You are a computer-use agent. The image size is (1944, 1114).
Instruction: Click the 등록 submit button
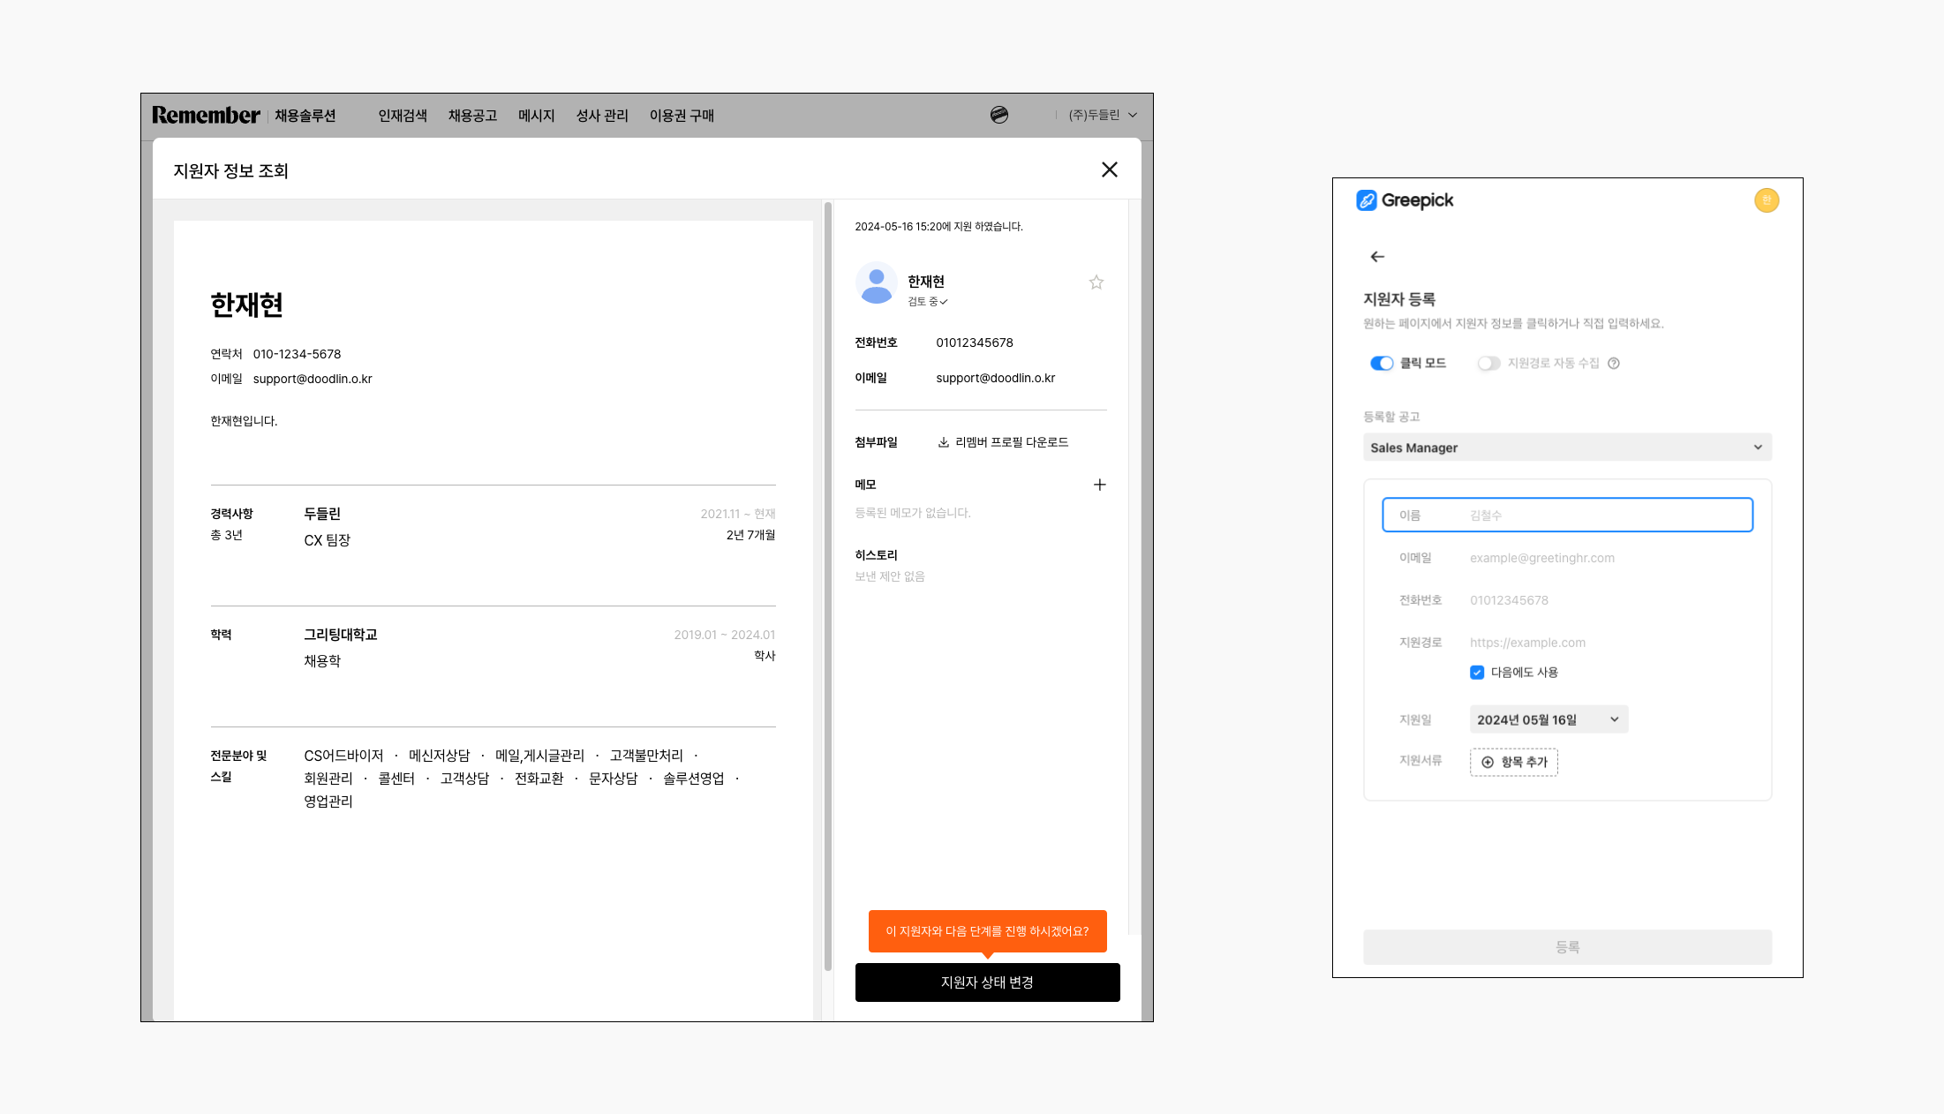tap(1567, 947)
